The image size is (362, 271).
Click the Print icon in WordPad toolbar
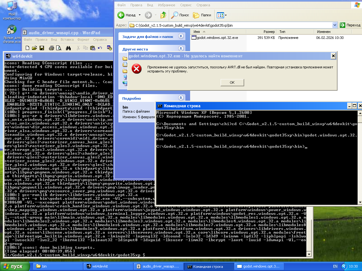52,48
